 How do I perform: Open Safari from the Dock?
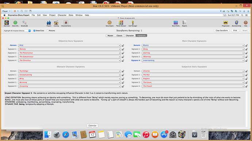click(x=66, y=134)
